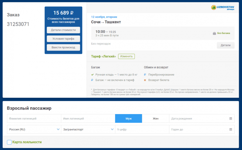
Task: Click ruble icon next to 'Перебронирование'
Action: coord(145,75)
